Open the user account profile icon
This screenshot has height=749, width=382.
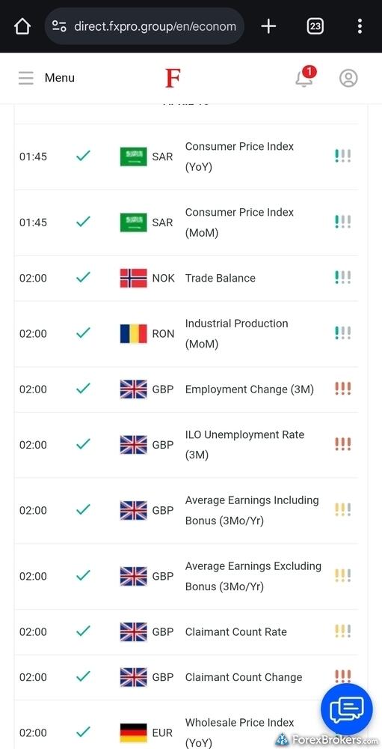tap(348, 78)
